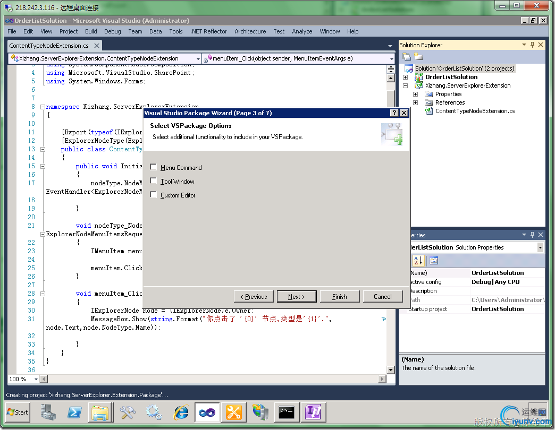Expand the OrderListSolution project node
This screenshot has height=430, width=555.
click(x=406, y=77)
